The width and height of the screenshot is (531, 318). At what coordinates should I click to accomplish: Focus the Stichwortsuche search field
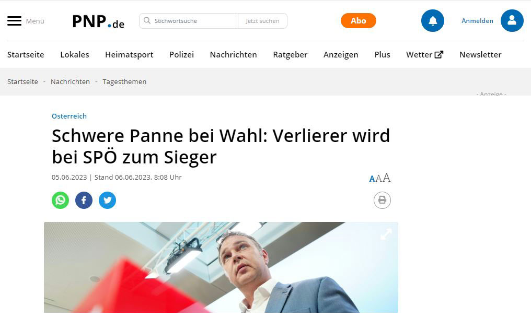(x=189, y=21)
